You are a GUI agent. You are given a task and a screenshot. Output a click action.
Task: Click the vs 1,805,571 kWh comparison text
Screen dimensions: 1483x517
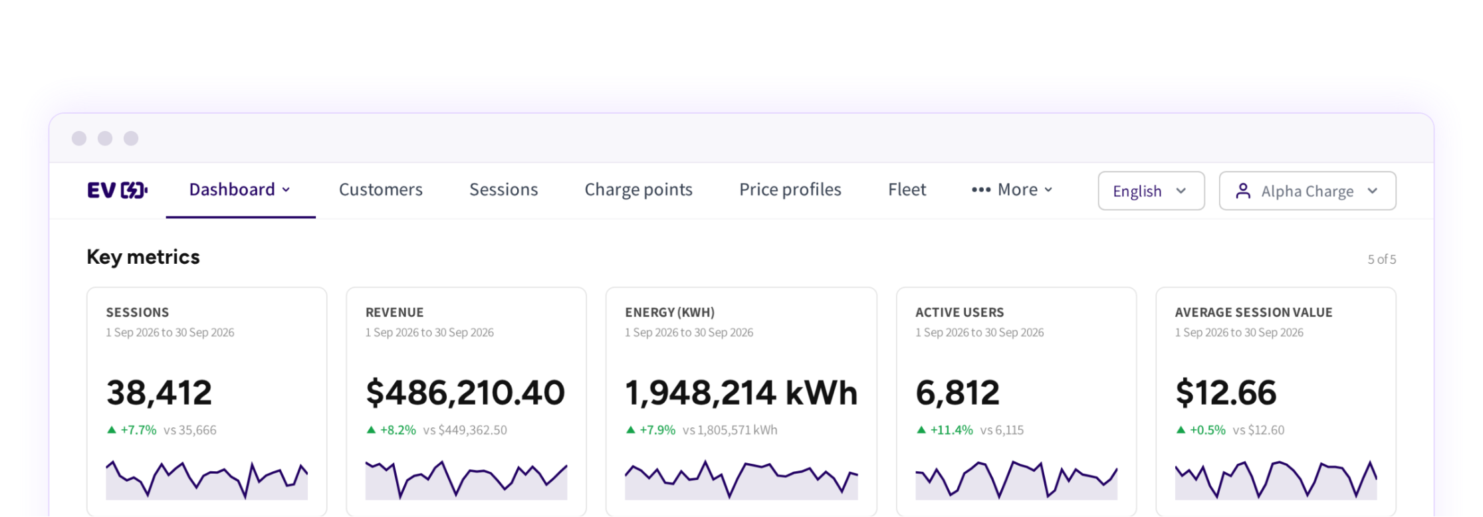pyautogui.click(x=730, y=430)
